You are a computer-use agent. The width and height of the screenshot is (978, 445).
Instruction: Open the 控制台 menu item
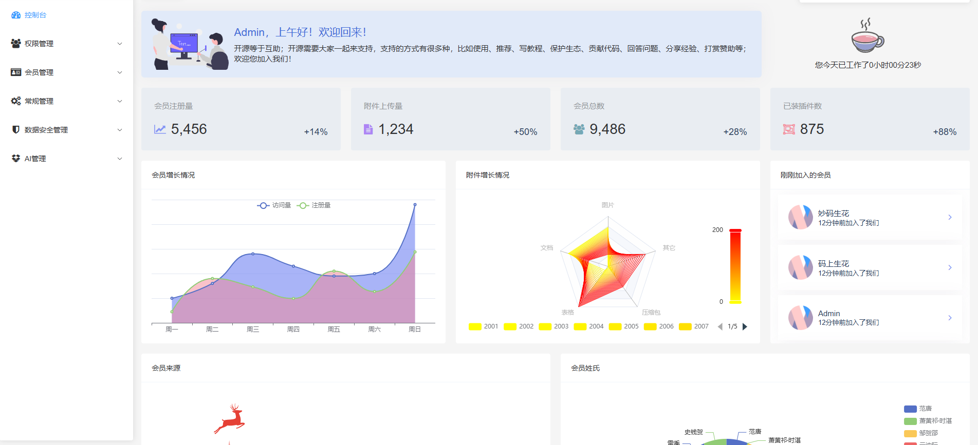[x=35, y=15]
